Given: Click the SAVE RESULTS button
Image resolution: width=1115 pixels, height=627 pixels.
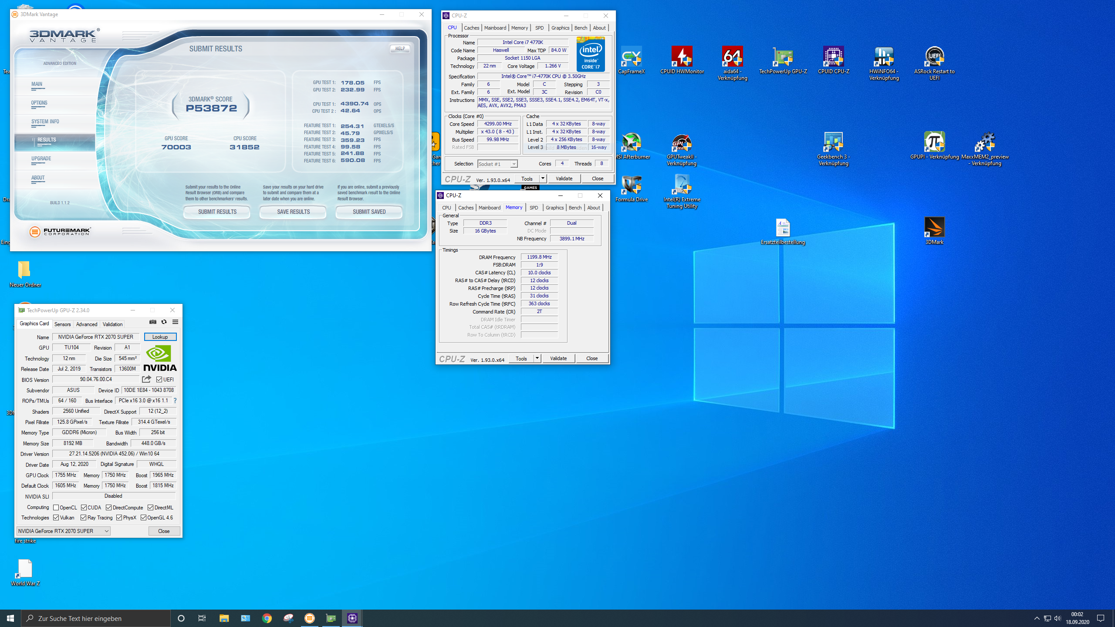Looking at the screenshot, I should [293, 212].
